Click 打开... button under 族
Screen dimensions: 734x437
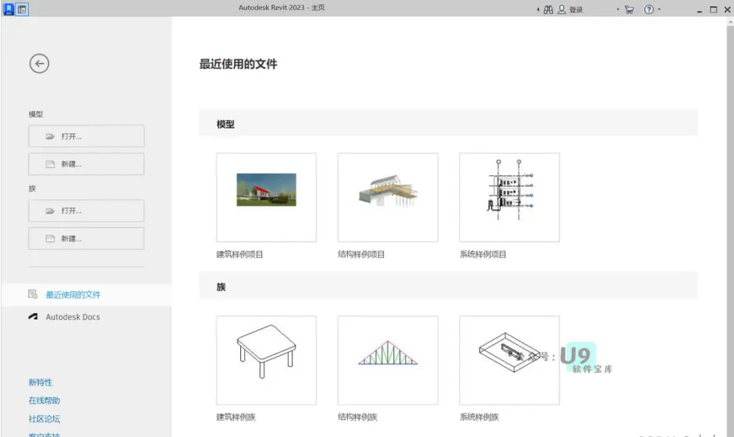tap(86, 211)
